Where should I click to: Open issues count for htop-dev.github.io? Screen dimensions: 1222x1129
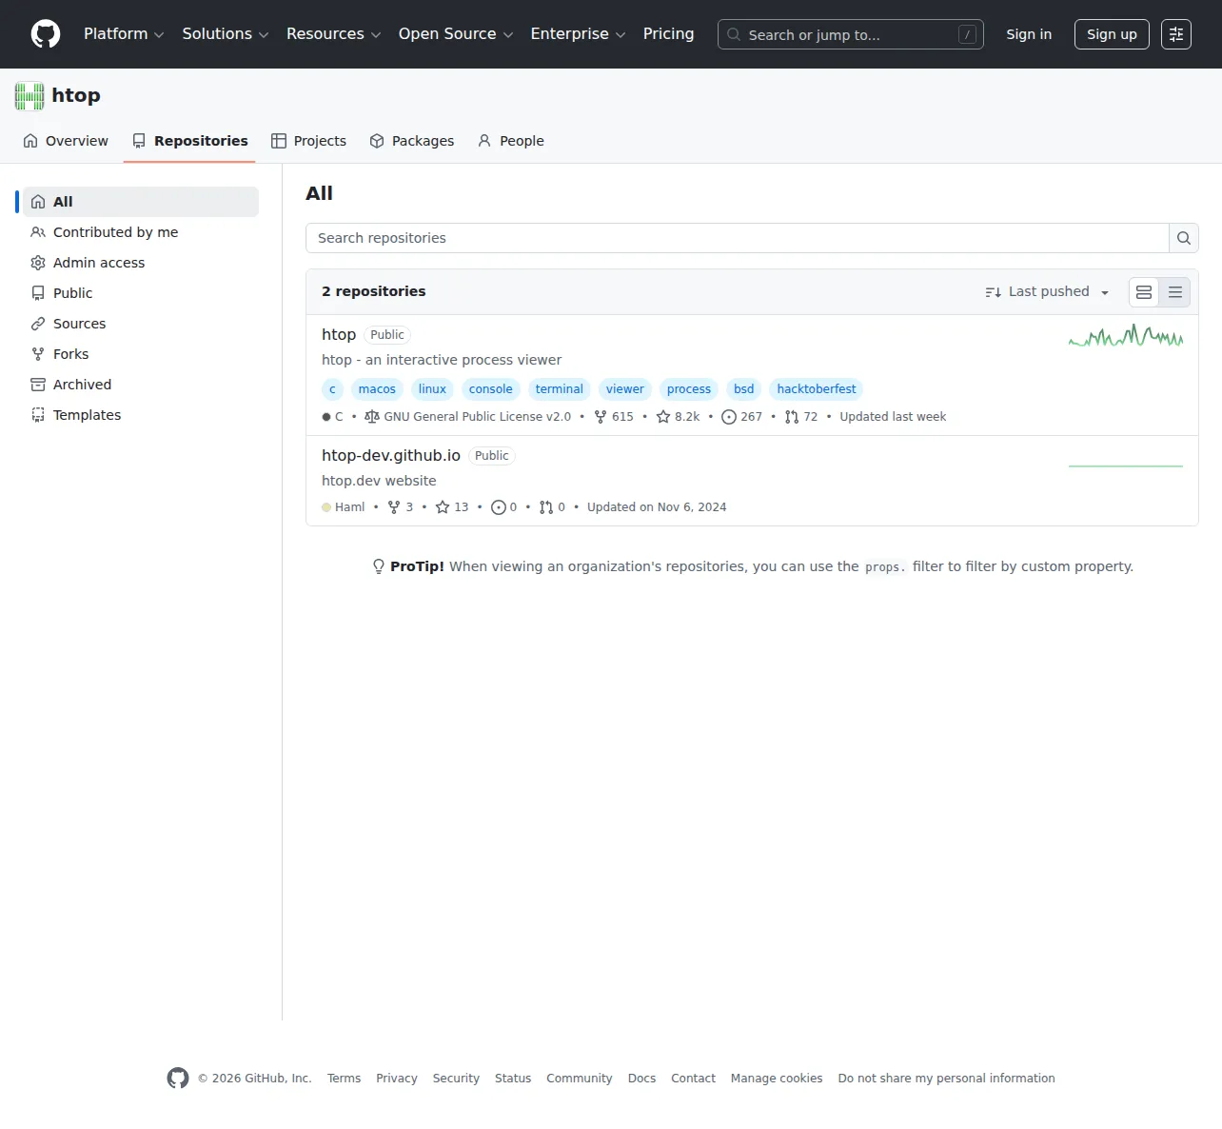coord(504,507)
